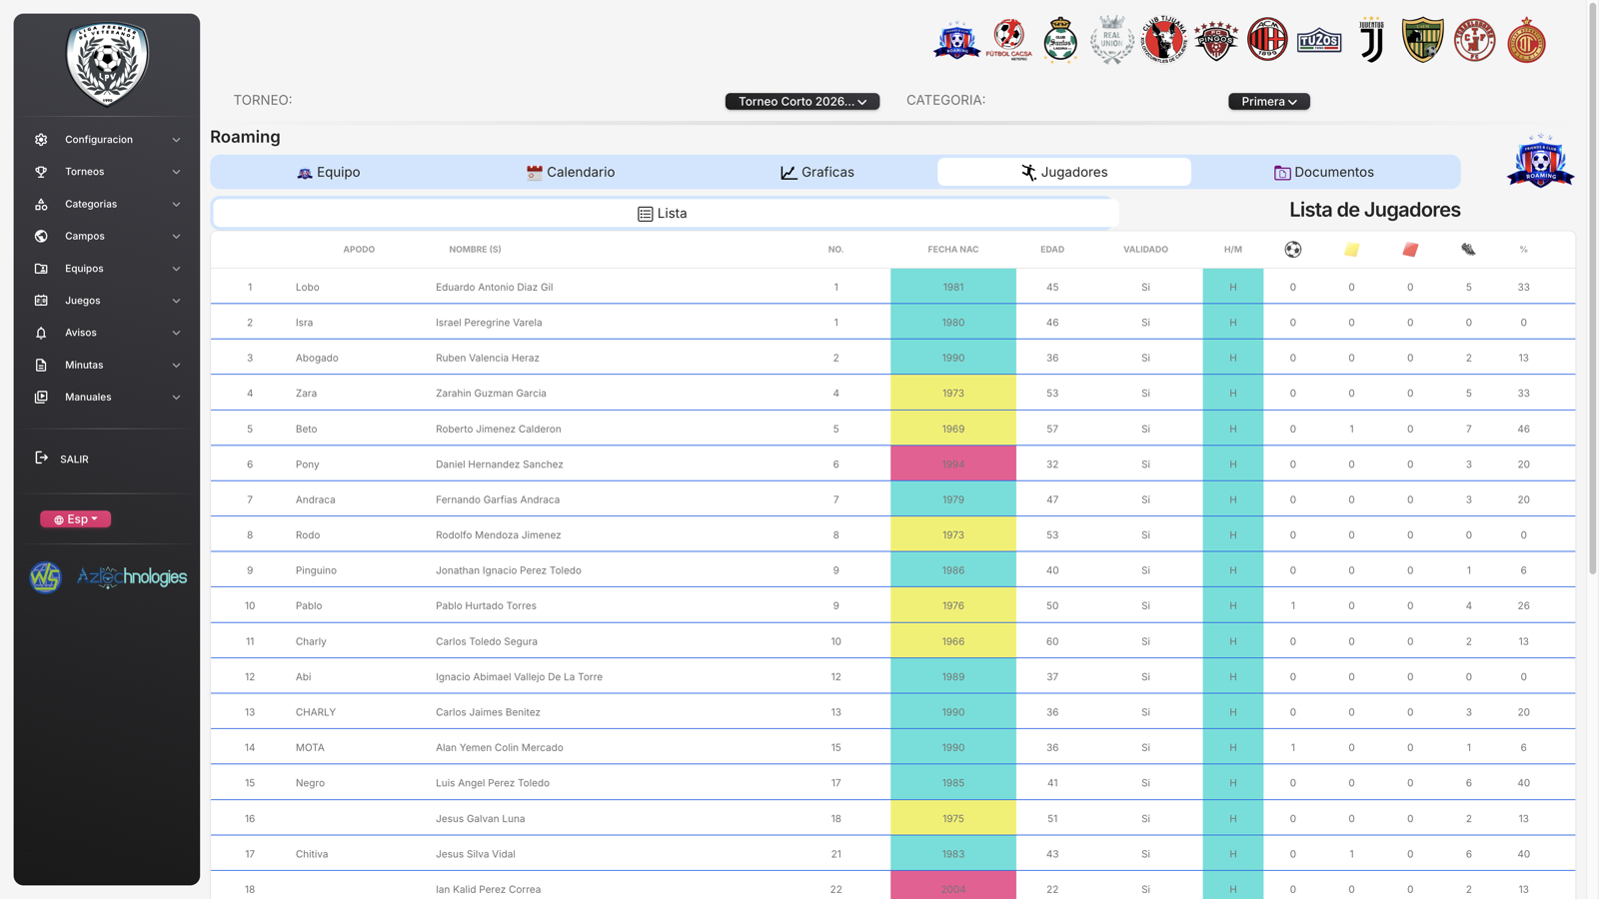
Task: Expand the Torneos menu chevron
Action: click(x=177, y=172)
